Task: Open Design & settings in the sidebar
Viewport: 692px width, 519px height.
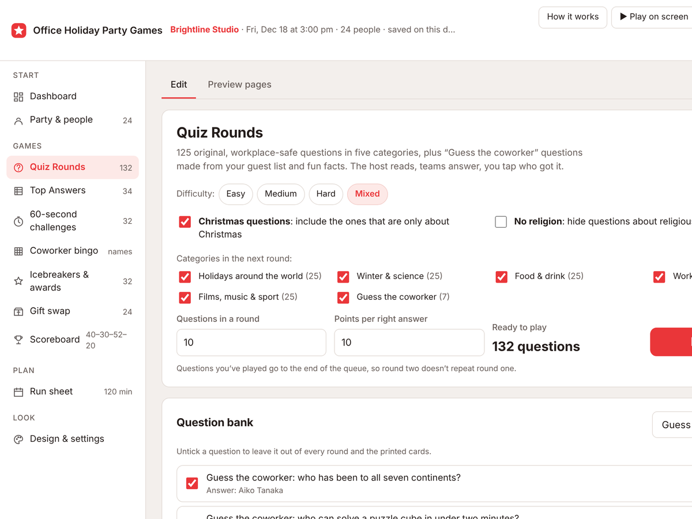Action: coord(73,439)
